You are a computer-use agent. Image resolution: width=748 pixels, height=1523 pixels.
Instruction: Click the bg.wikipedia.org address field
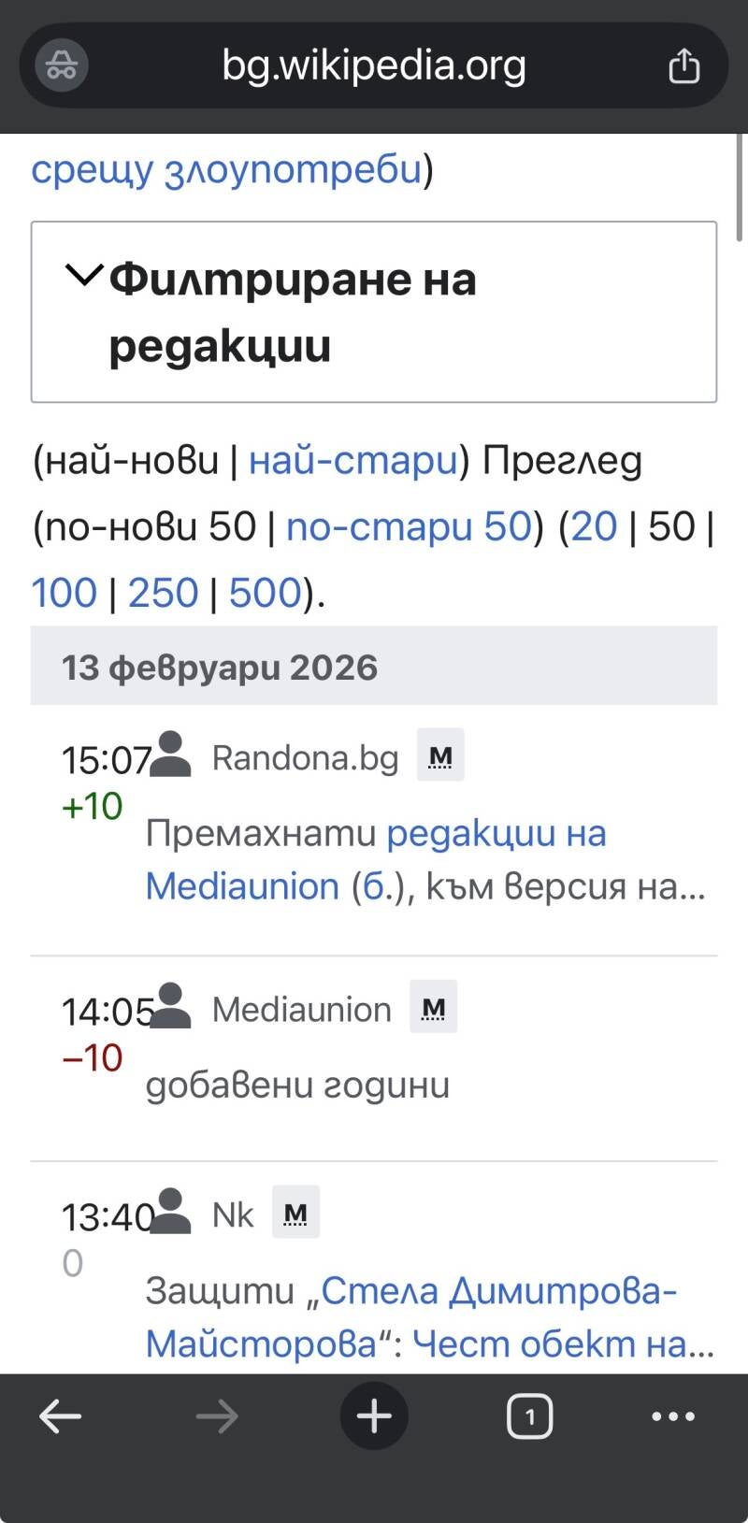point(374,65)
